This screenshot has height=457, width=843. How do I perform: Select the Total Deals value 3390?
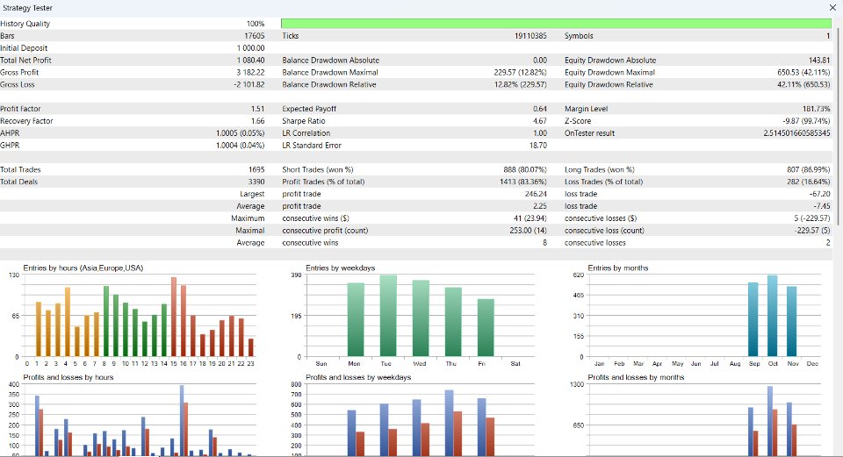256,182
